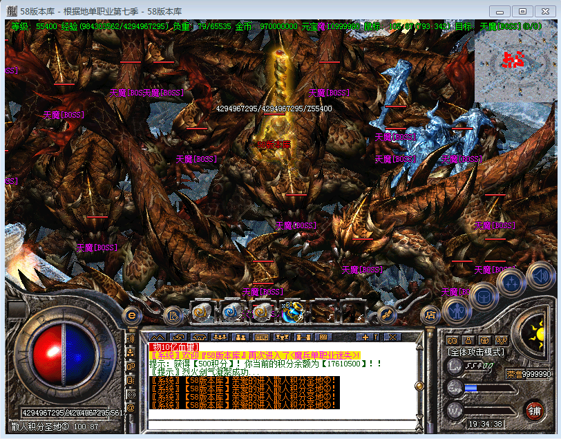Click the green 获得【500积分】message
Viewport: 561px width, 439px height.
coord(265,364)
